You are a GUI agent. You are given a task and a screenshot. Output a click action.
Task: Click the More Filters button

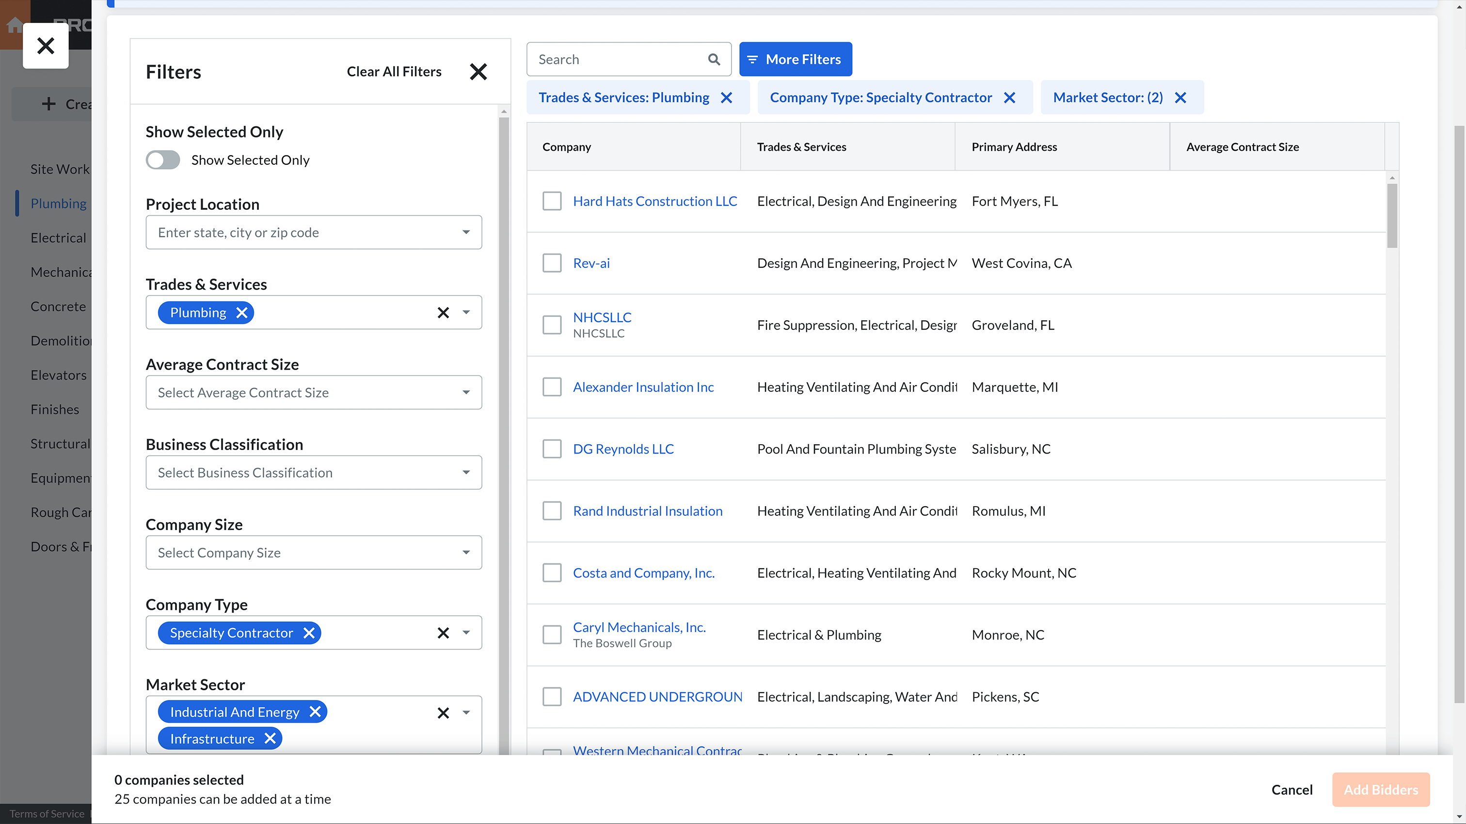tap(795, 59)
